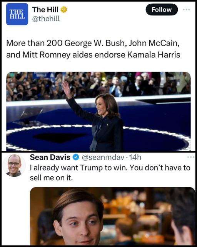The image size is (197, 247).
Task: Click 'sell me on it.' line of the tweet
Action: (x=52, y=178)
